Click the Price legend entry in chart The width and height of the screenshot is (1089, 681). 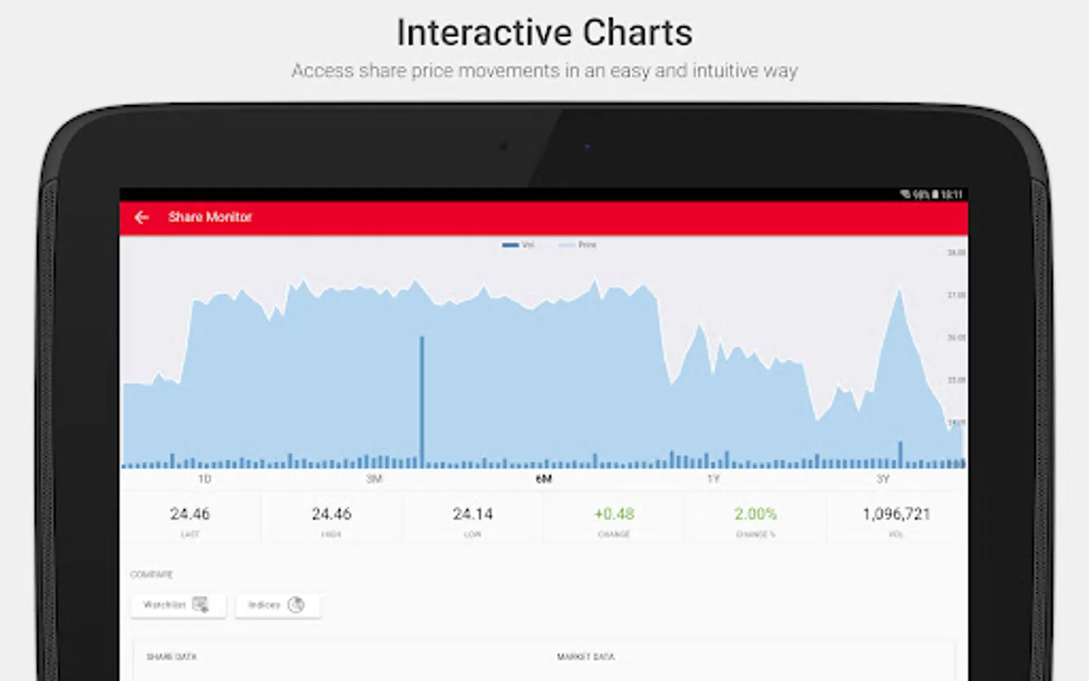tap(577, 244)
